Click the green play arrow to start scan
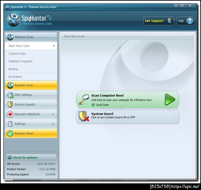The image size is (201, 190). tap(170, 99)
